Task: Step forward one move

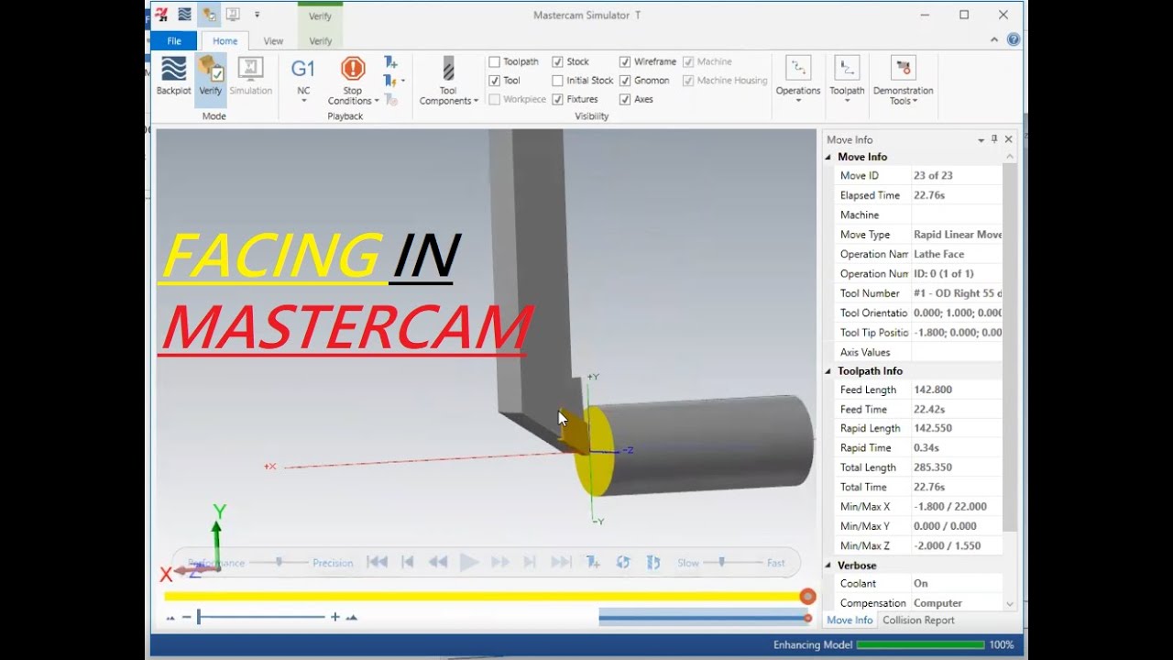Action: point(530,563)
